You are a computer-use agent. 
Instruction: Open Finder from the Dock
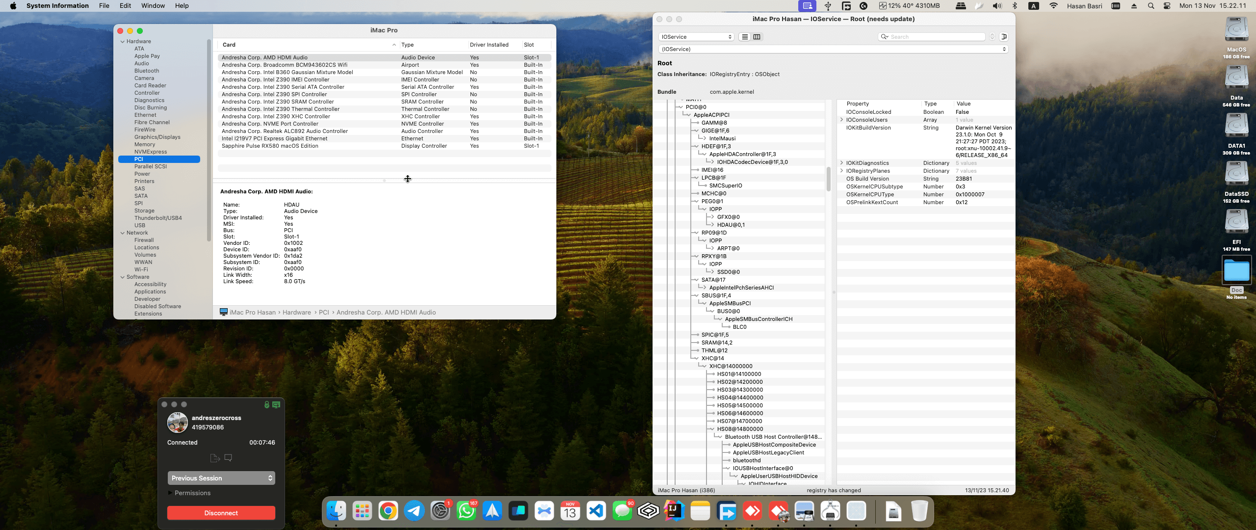click(x=336, y=511)
